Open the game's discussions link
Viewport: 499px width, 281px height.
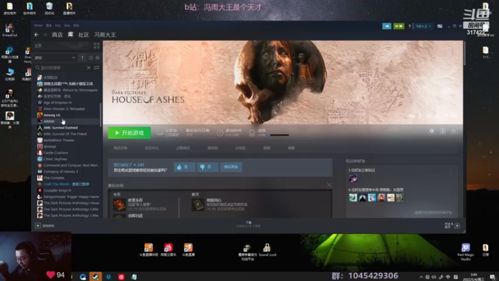[240, 148]
